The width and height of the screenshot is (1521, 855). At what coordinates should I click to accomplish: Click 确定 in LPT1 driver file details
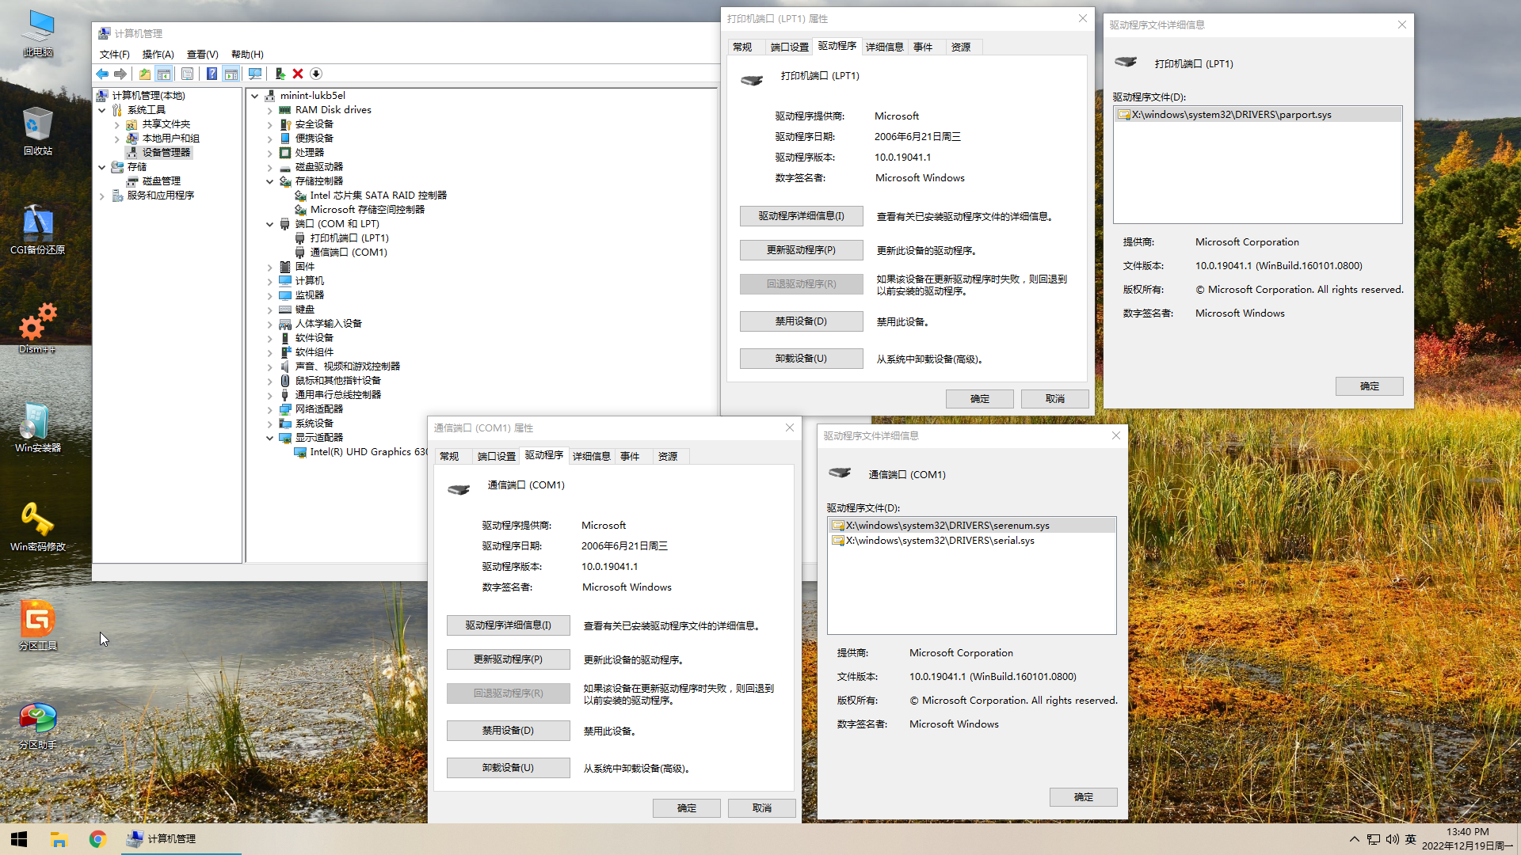click(1369, 386)
